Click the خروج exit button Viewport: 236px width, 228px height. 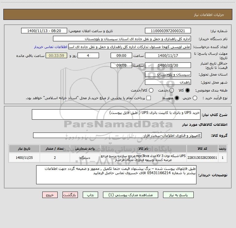click(50, 195)
